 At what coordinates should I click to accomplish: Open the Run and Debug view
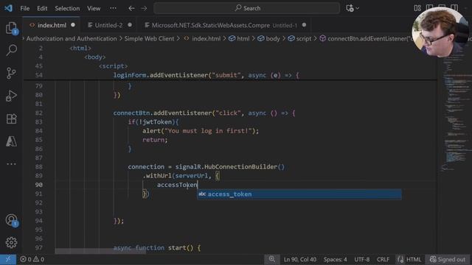click(x=12, y=96)
